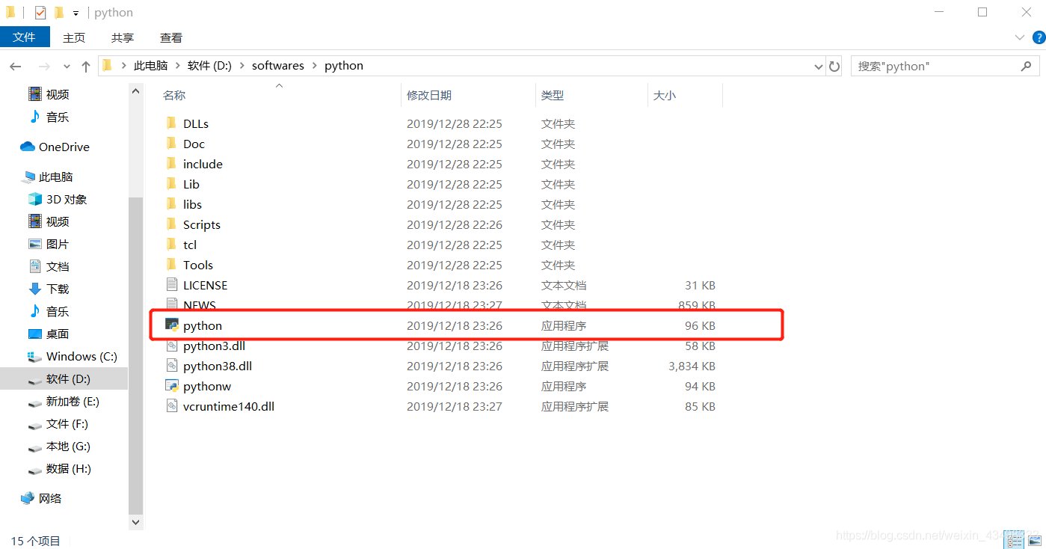Open 图片 in the navigation pane
Viewport: 1046px width, 549px height.
(x=58, y=244)
